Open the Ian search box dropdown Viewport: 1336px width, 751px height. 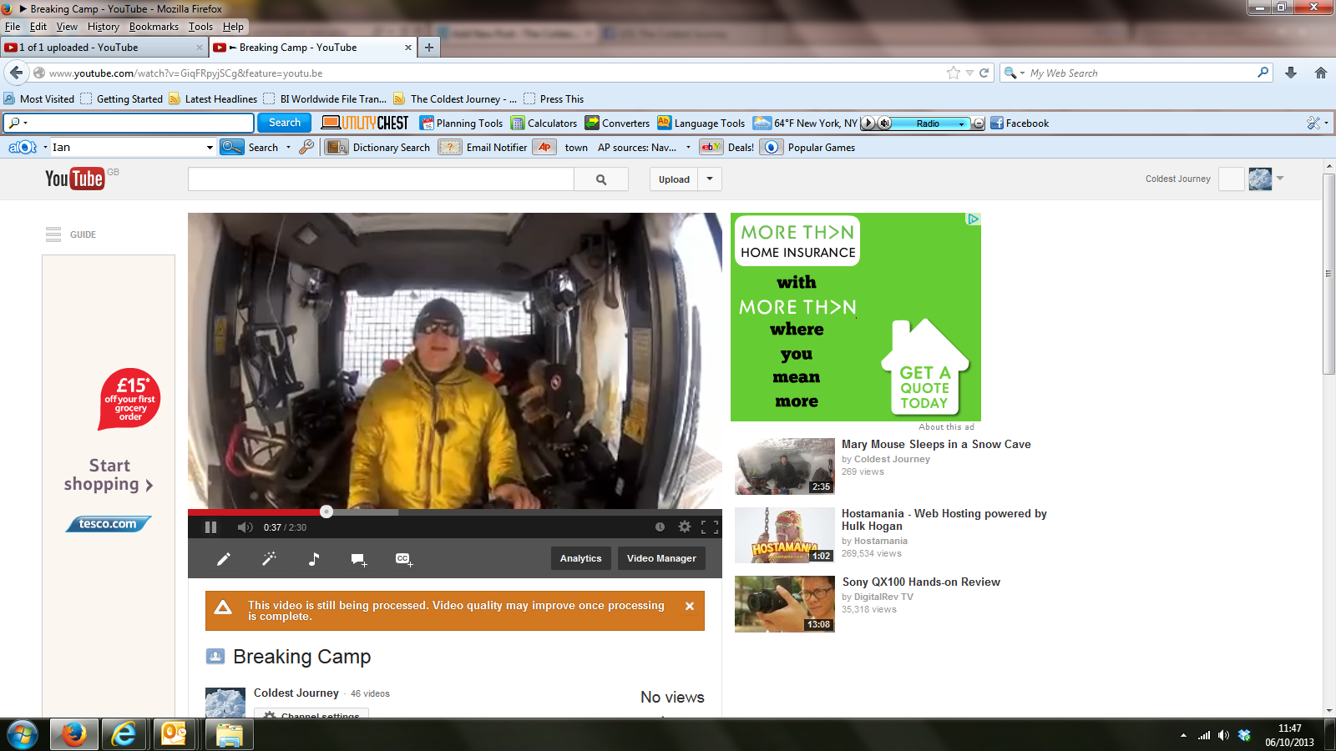[x=210, y=148]
